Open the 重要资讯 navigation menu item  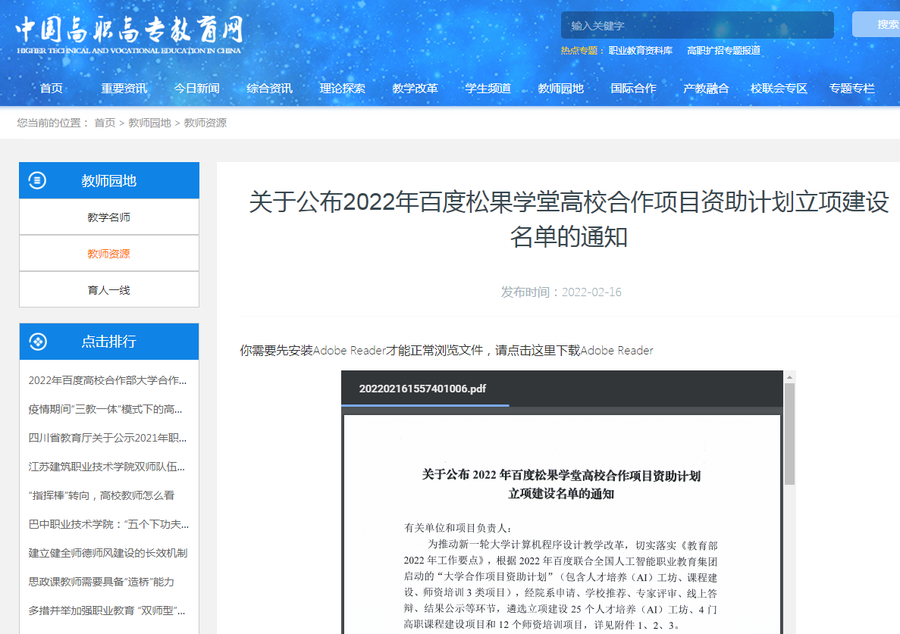(x=124, y=89)
